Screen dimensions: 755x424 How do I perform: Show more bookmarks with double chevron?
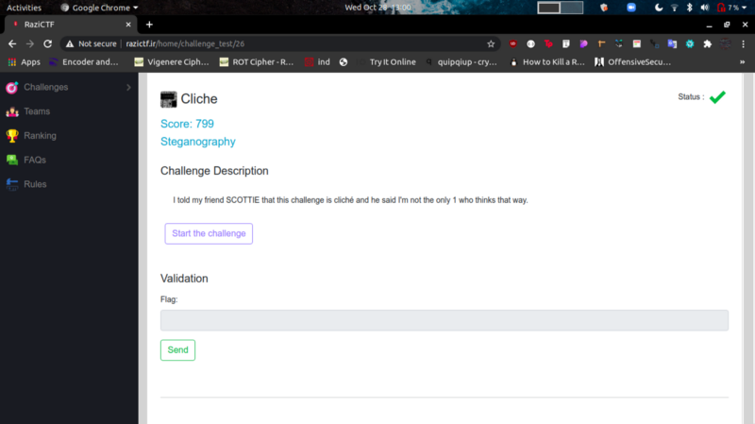[742, 62]
